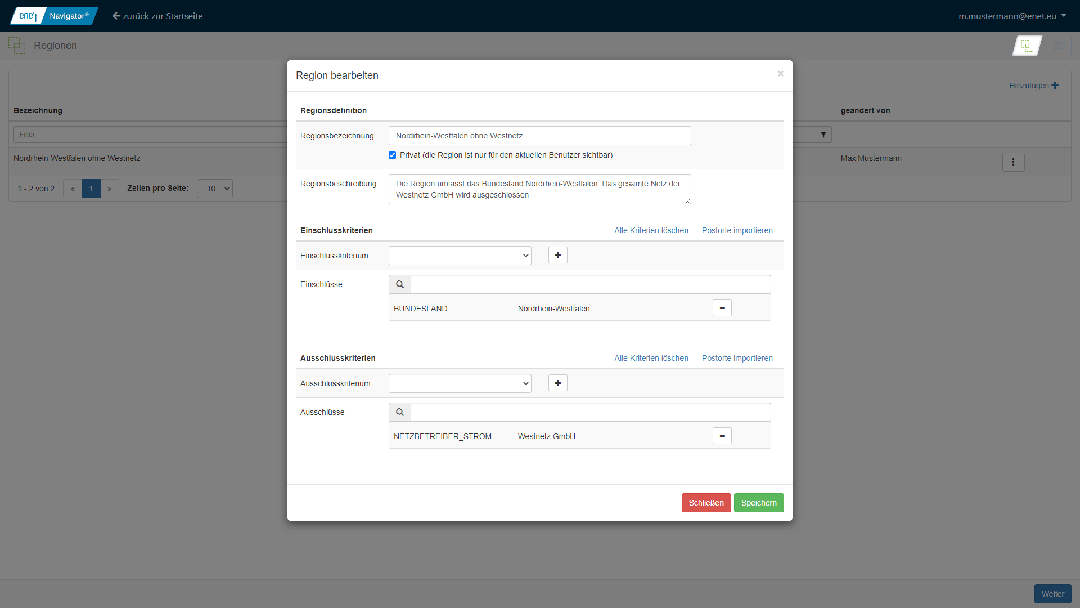
Task: Click the plus button next to Ausschlusskriterium
Action: click(557, 383)
